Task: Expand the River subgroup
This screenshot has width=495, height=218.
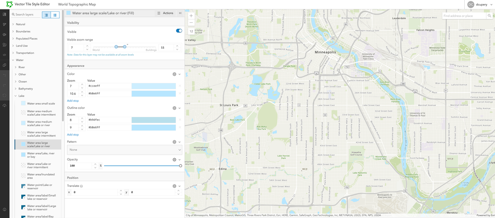Action: tap(16, 67)
